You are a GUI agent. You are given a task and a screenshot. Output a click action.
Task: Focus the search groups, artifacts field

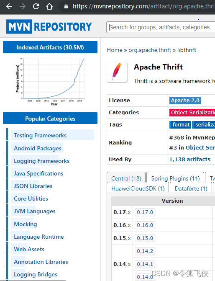pyautogui.click(x=161, y=27)
